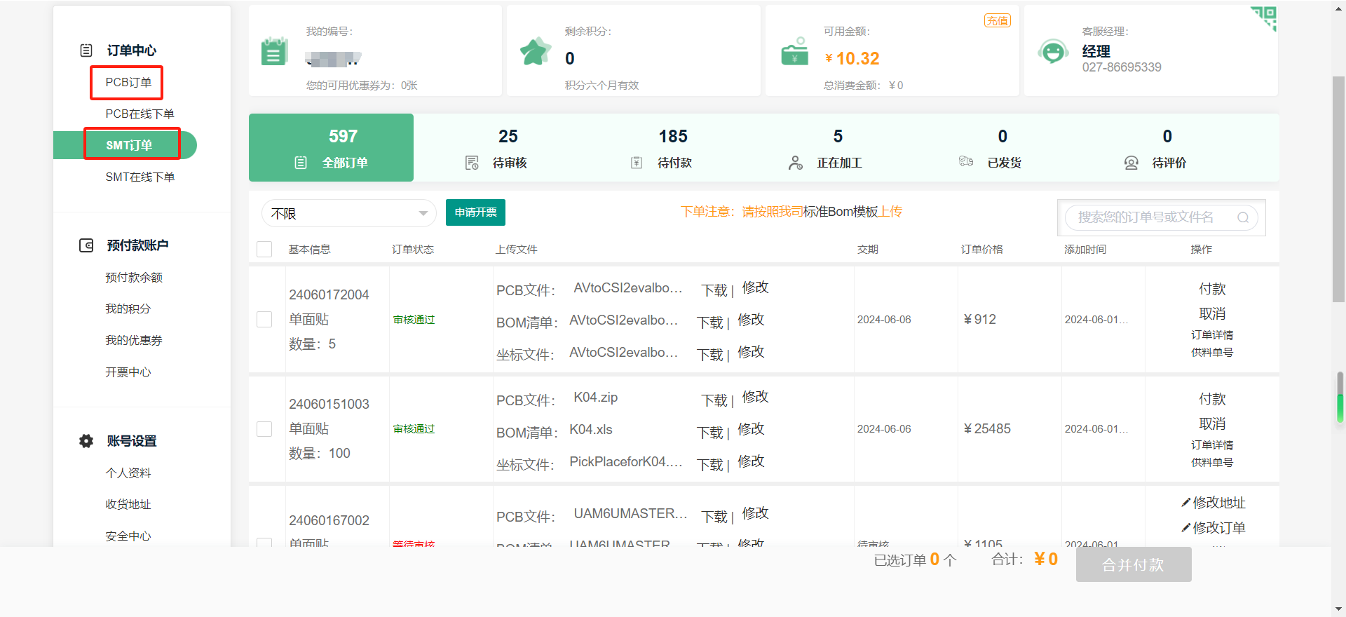Image resolution: width=1346 pixels, height=617 pixels.
Task: Click the account settings gear icon
Action: pos(86,441)
